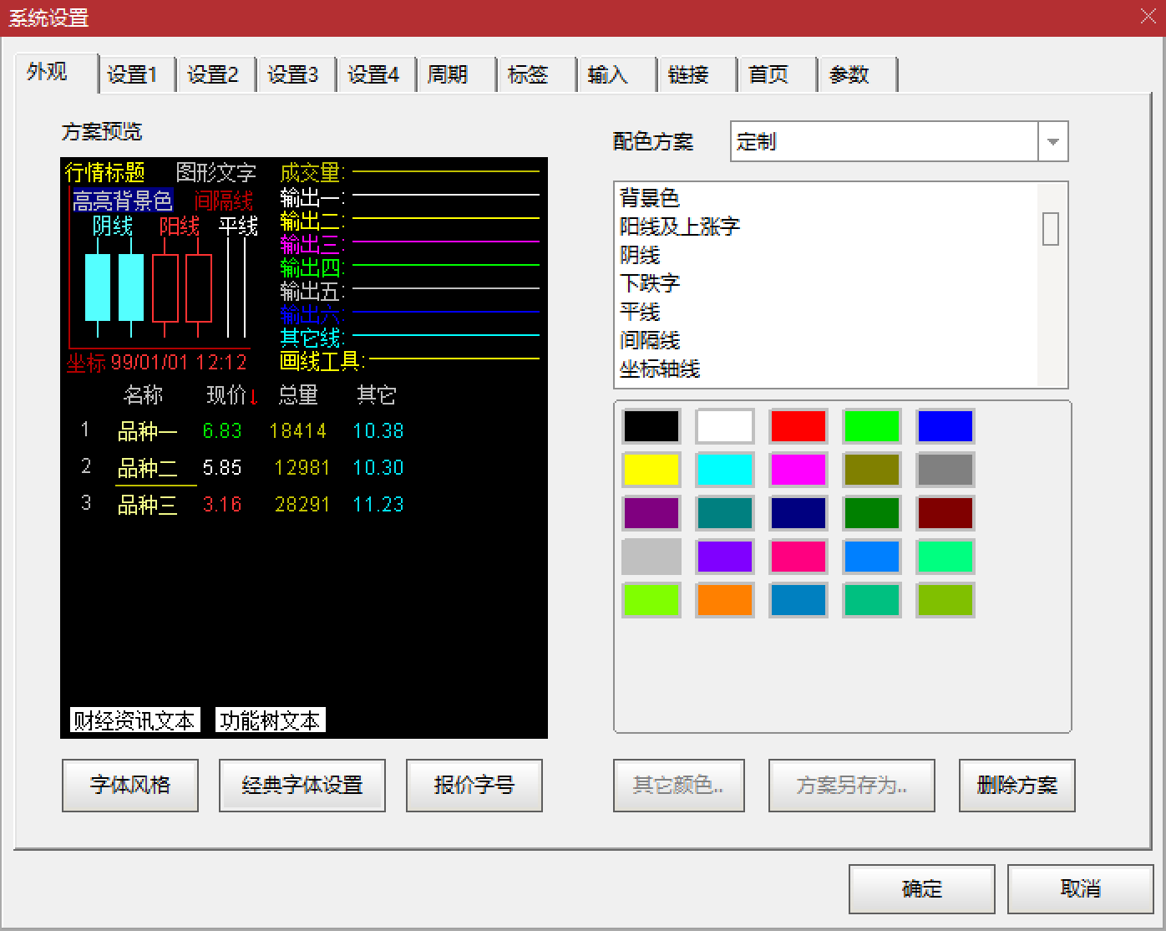Switch to the 链接 tab
This screenshot has width=1166, height=931.
coord(697,74)
